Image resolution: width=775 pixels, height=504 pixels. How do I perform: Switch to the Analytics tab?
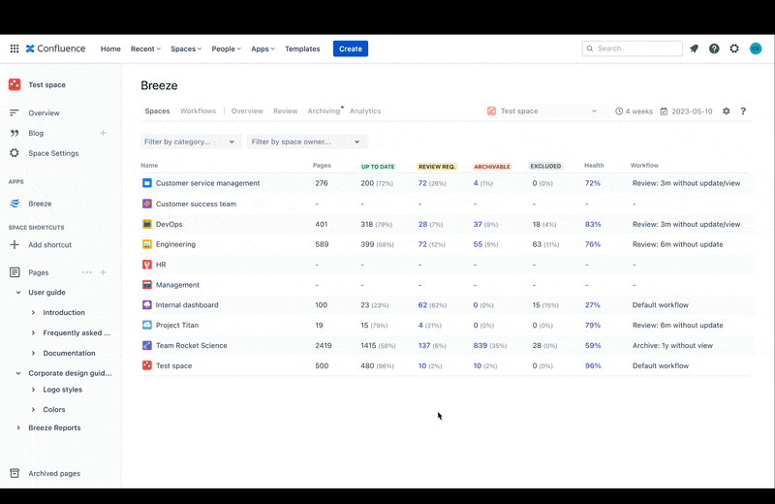tap(365, 111)
